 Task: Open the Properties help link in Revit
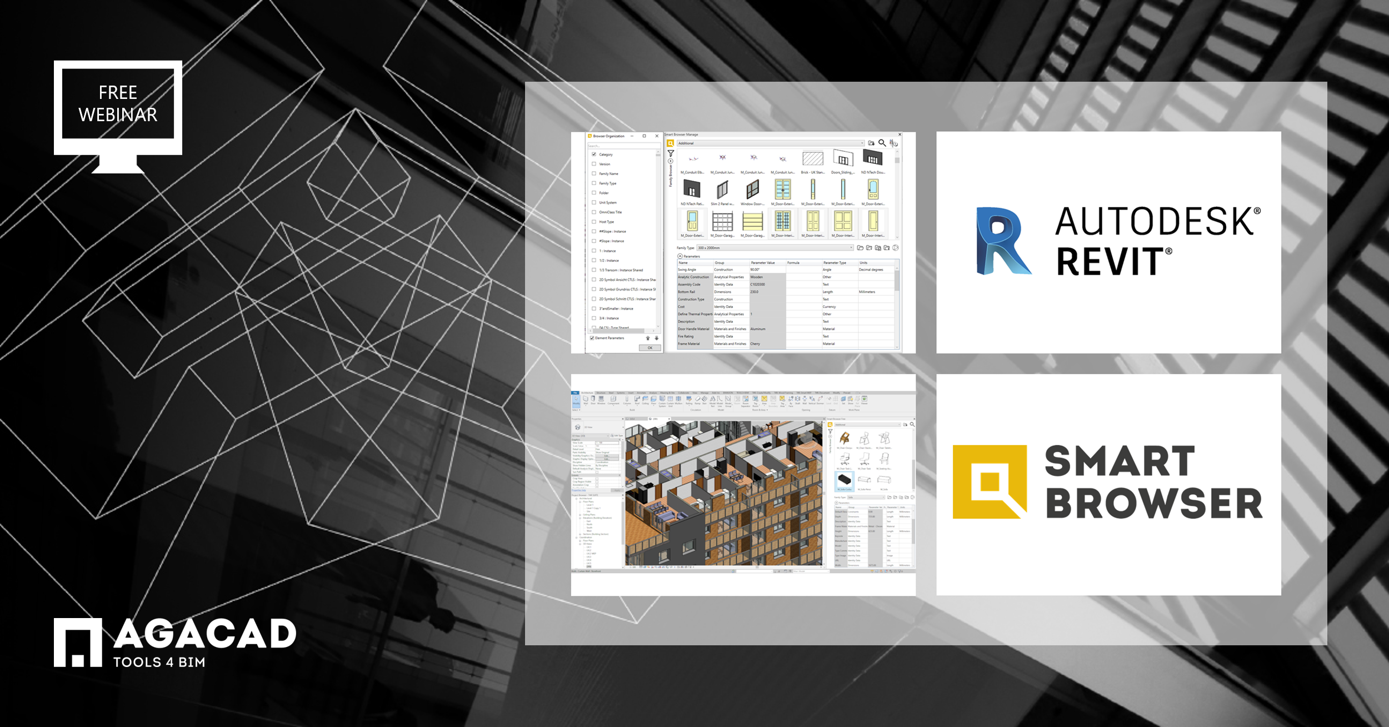coord(579,490)
